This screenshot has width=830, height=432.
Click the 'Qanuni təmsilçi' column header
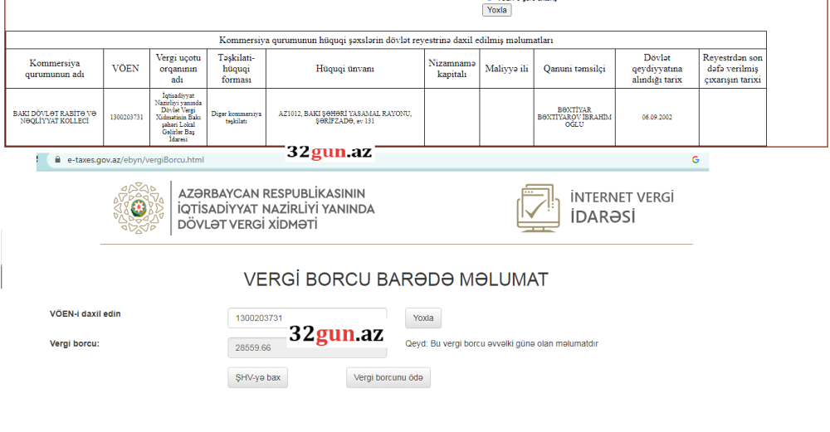[574, 69]
